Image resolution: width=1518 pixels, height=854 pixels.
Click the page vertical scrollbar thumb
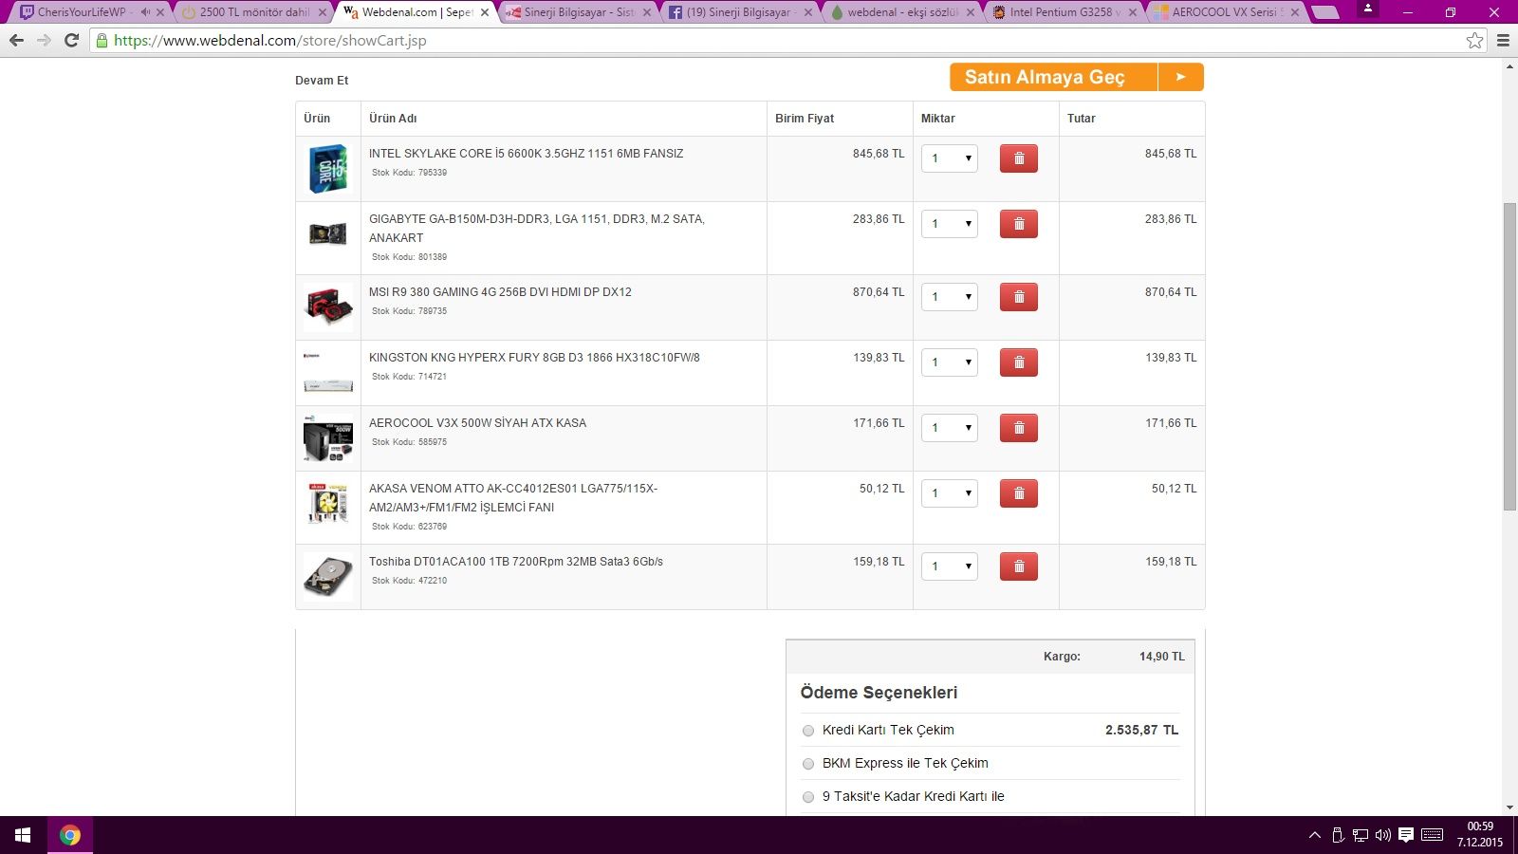1509,358
